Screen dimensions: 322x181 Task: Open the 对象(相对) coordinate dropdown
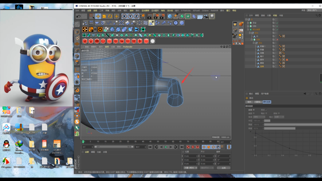pos(190,168)
